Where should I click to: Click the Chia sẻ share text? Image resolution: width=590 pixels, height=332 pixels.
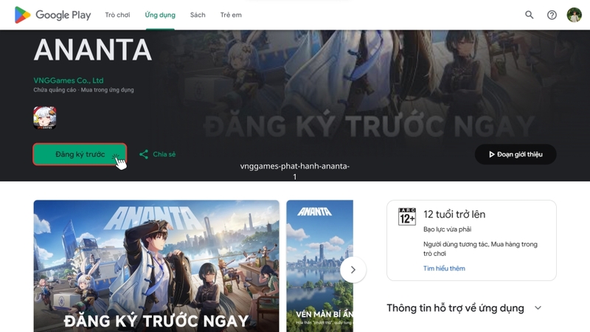tap(164, 154)
